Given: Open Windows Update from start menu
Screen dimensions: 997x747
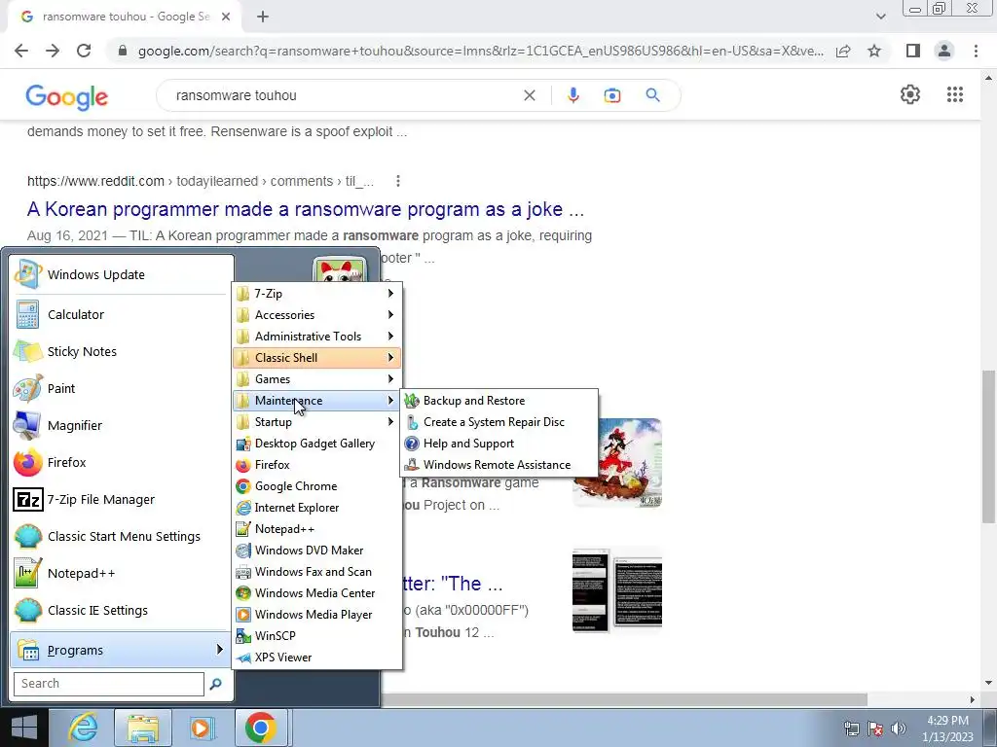Looking at the screenshot, I should 121,274.
